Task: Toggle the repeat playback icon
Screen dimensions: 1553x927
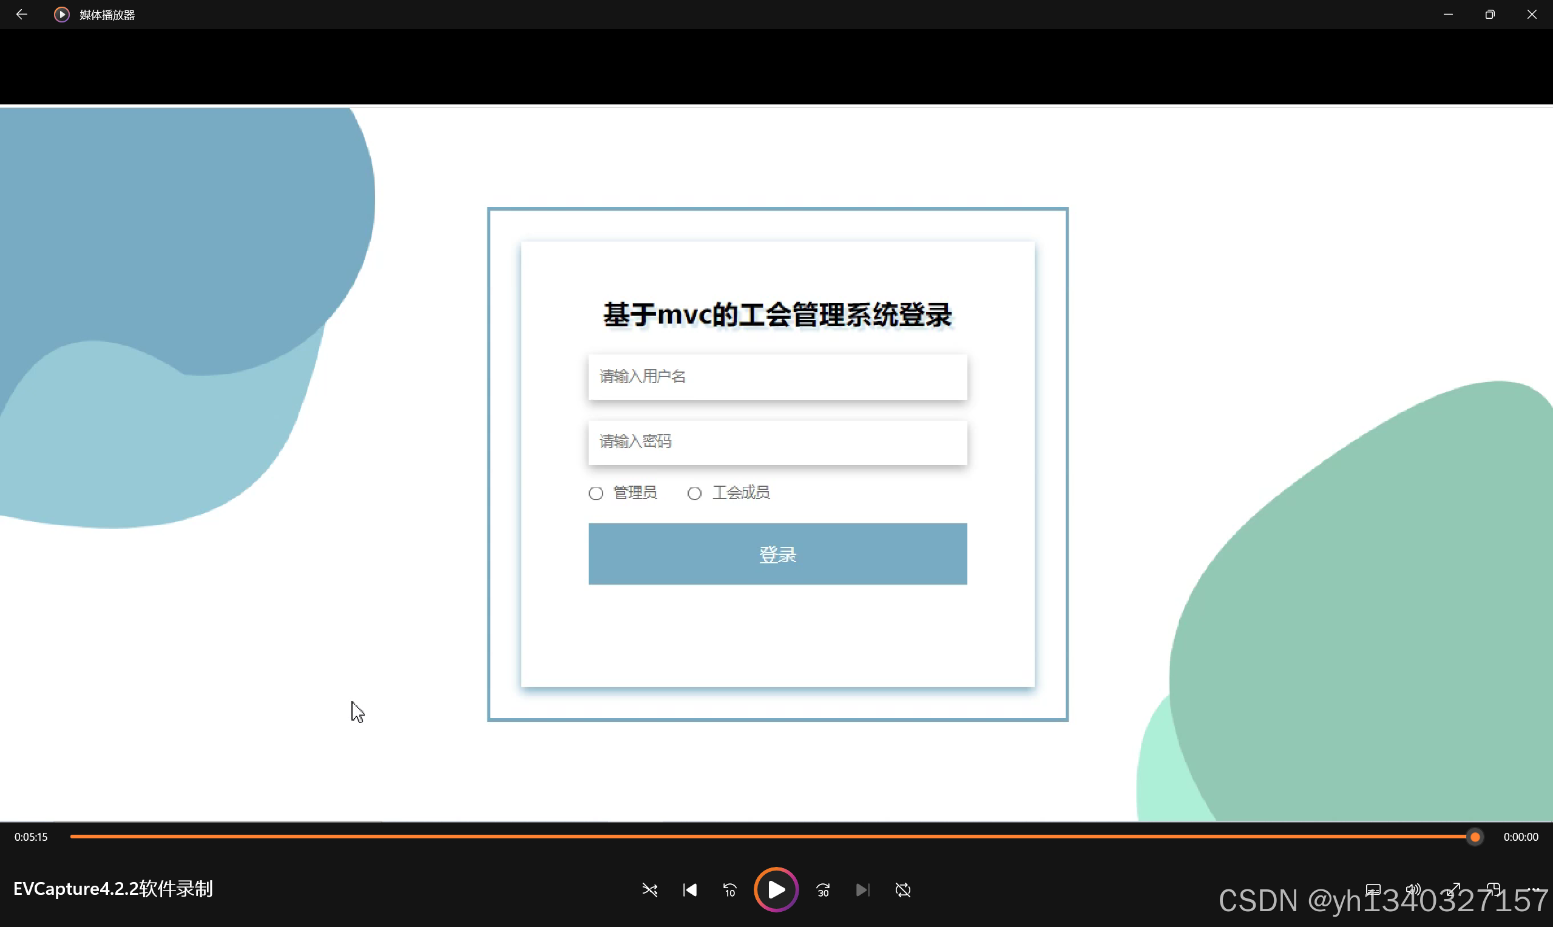Action: 903,889
